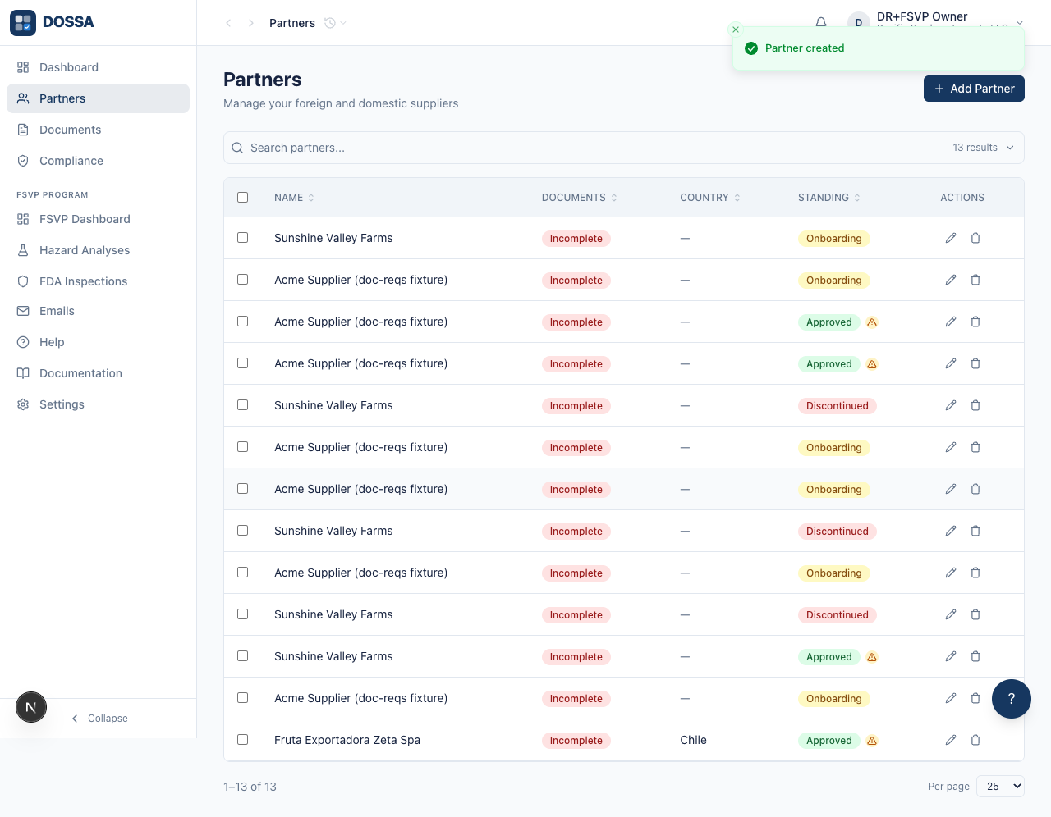Open the history clock dropdown near Partners breadcrumb
This screenshot has height=817, width=1051.
(335, 23)
